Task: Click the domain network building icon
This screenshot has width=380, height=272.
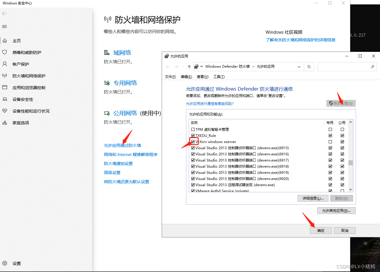Action: (x=107, y=53)
